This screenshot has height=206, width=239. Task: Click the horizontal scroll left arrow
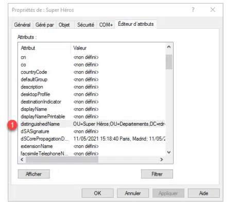tap(22, 160)
